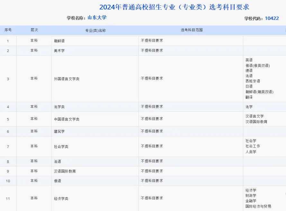286x211 pixels.
Task: Click sequence number "1" in the 朝鲜语 row
Action: (8, 41)
